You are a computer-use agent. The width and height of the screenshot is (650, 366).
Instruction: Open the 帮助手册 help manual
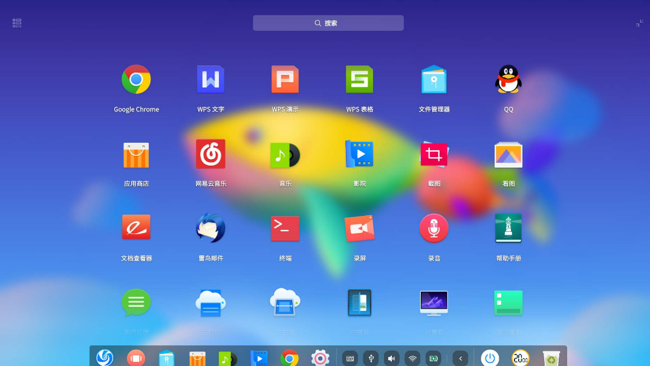(x=508, y=229)
